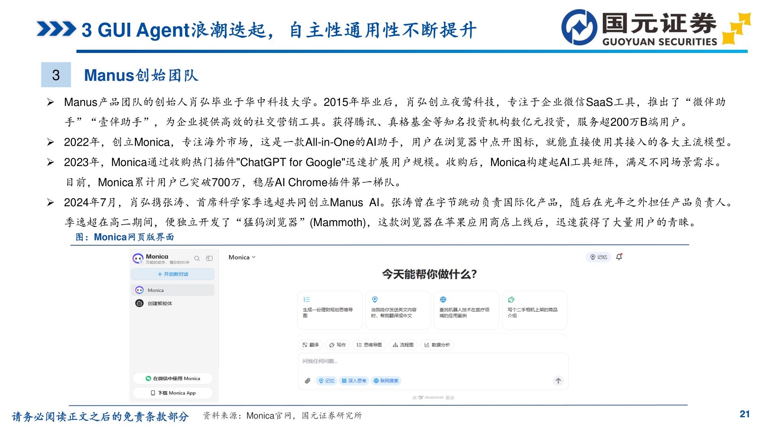The width and height of the screenshot is (764, 430).
Task: Select the Monica chat item in sidebar
Action: [x=173, y=290]
